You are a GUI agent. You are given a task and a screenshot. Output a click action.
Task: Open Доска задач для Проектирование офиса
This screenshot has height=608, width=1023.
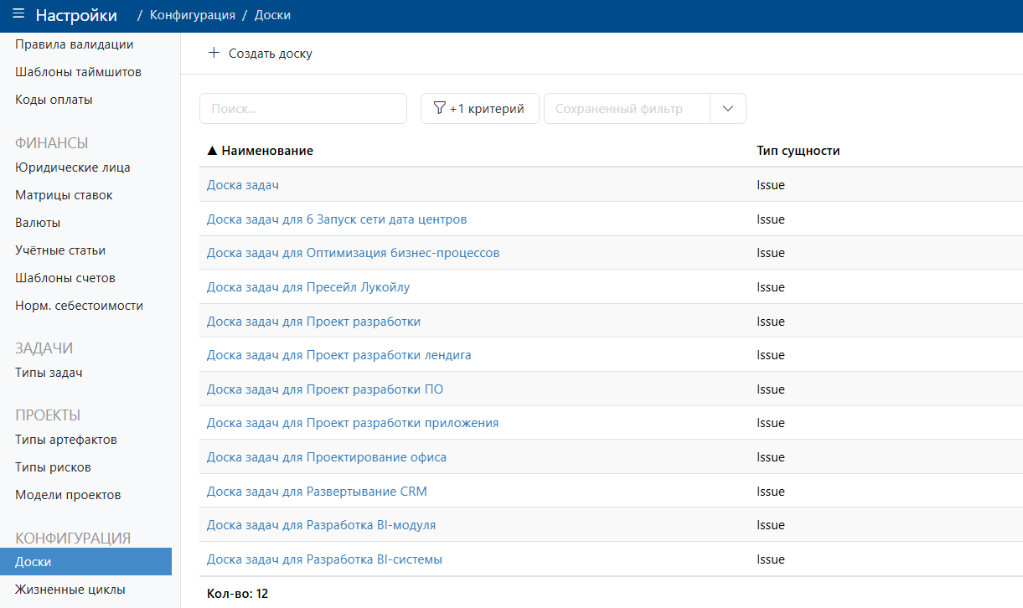click(327, 457)
